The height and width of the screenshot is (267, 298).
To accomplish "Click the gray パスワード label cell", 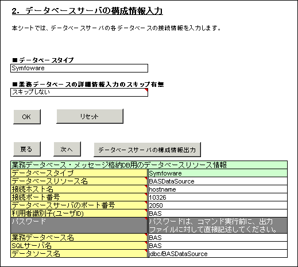I will (x=79, y=226).
